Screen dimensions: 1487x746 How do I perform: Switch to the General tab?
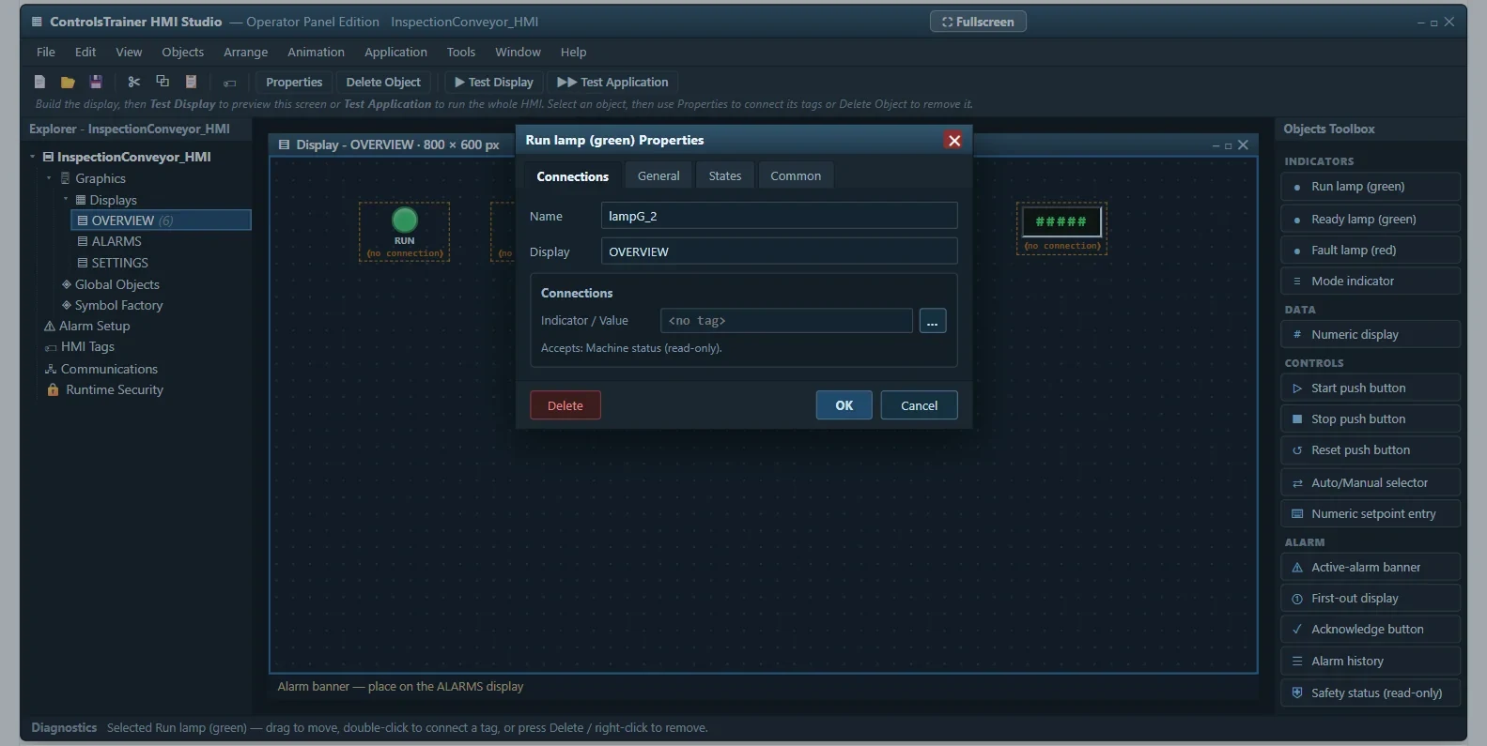[658, 175]
